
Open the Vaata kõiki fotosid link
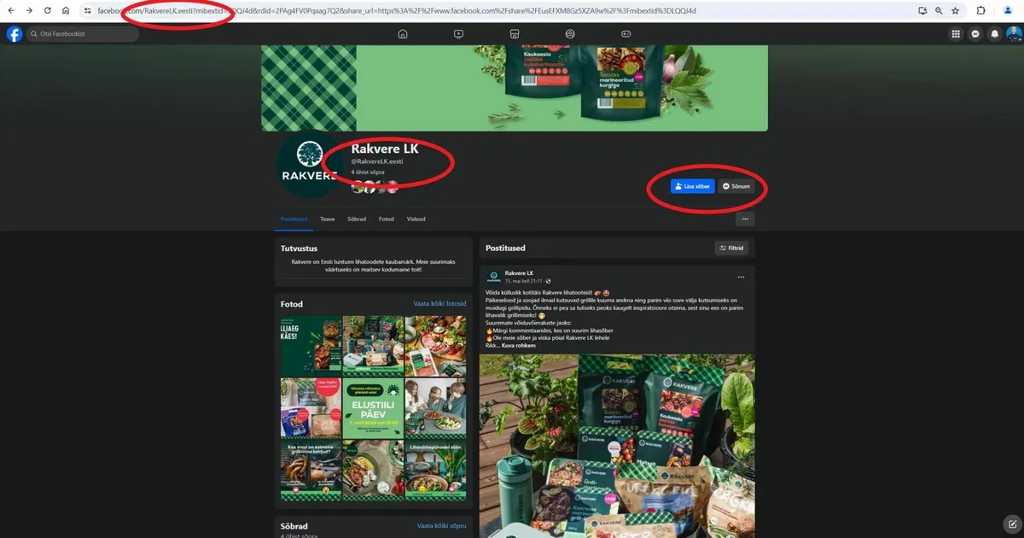click(439, 304)
